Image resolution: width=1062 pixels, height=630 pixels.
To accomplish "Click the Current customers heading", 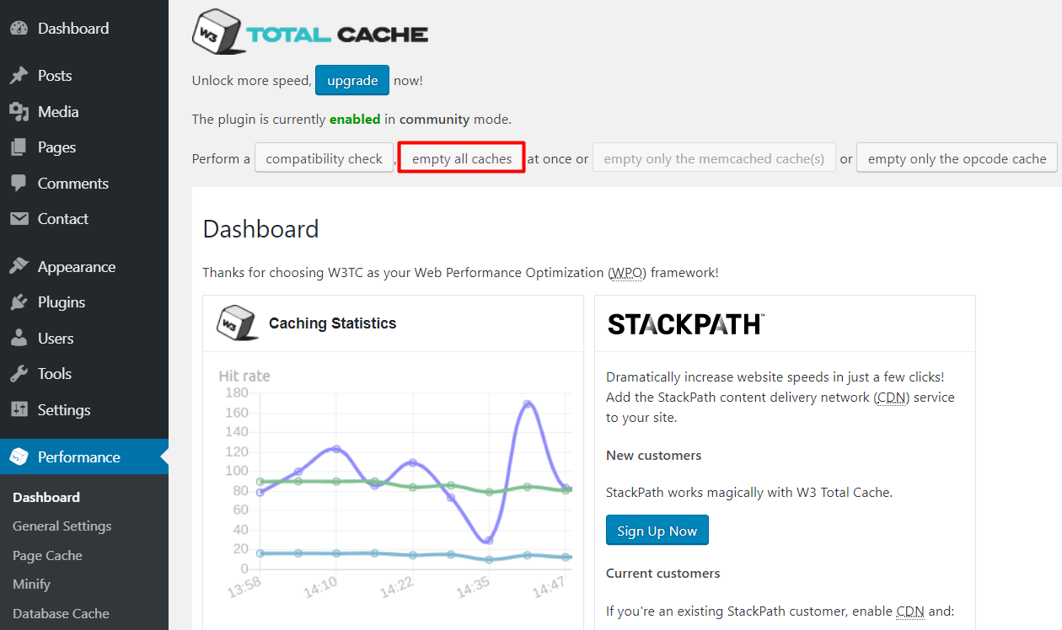I will [663, 574].
